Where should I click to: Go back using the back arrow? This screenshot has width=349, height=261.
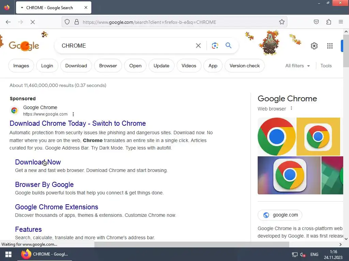8,22
